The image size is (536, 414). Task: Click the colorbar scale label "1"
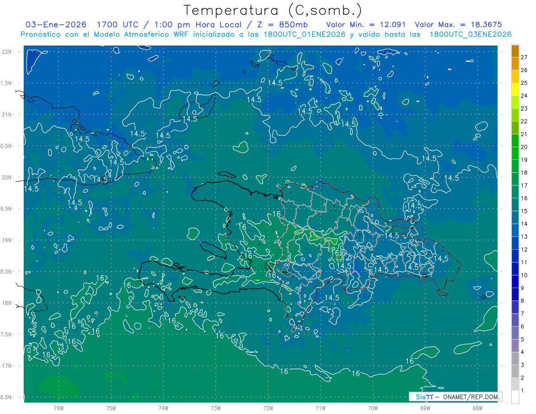tap(523, 391)
